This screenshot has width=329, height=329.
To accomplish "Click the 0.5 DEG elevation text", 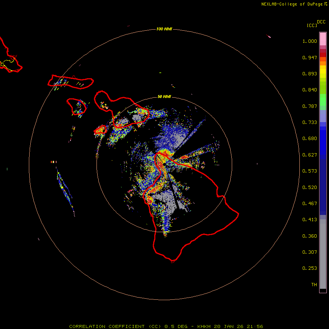I will pyautogui.click(x=176, y=326).
